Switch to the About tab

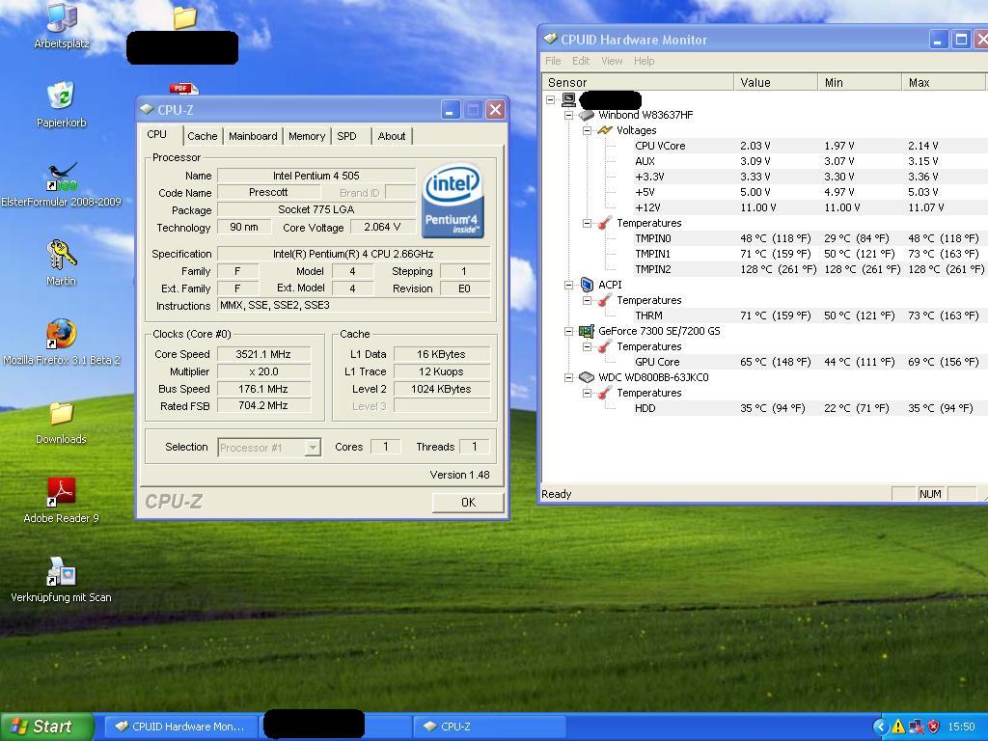[392, 136]
